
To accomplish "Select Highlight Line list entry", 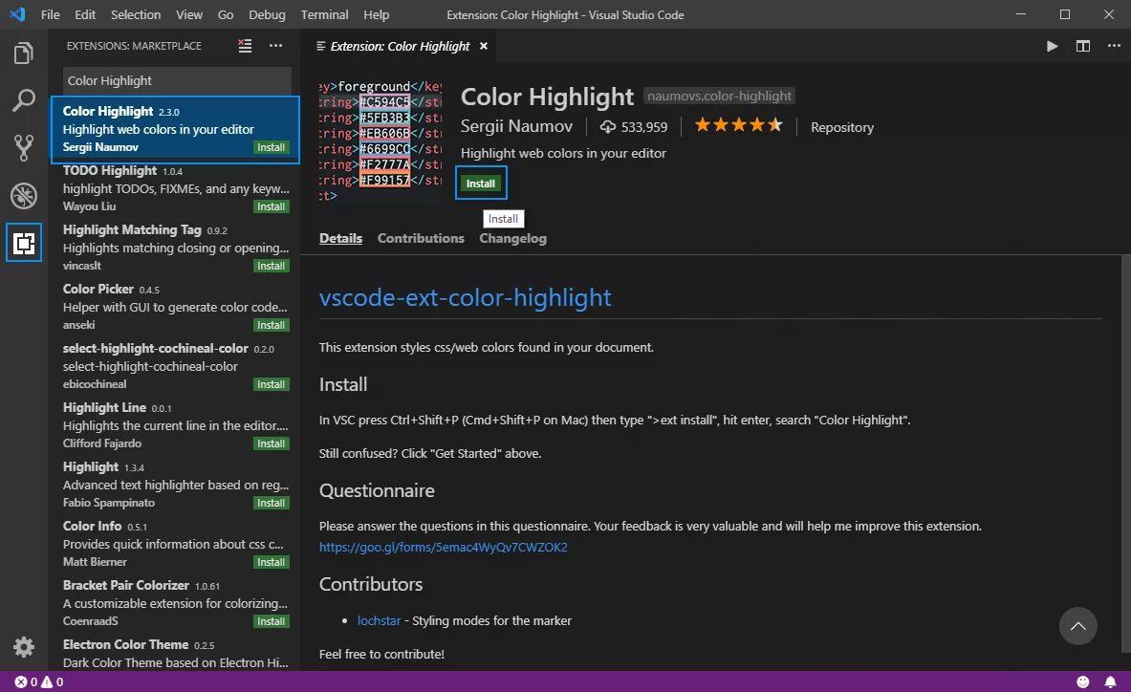I will pyautogui.click(x=175, y=425).
